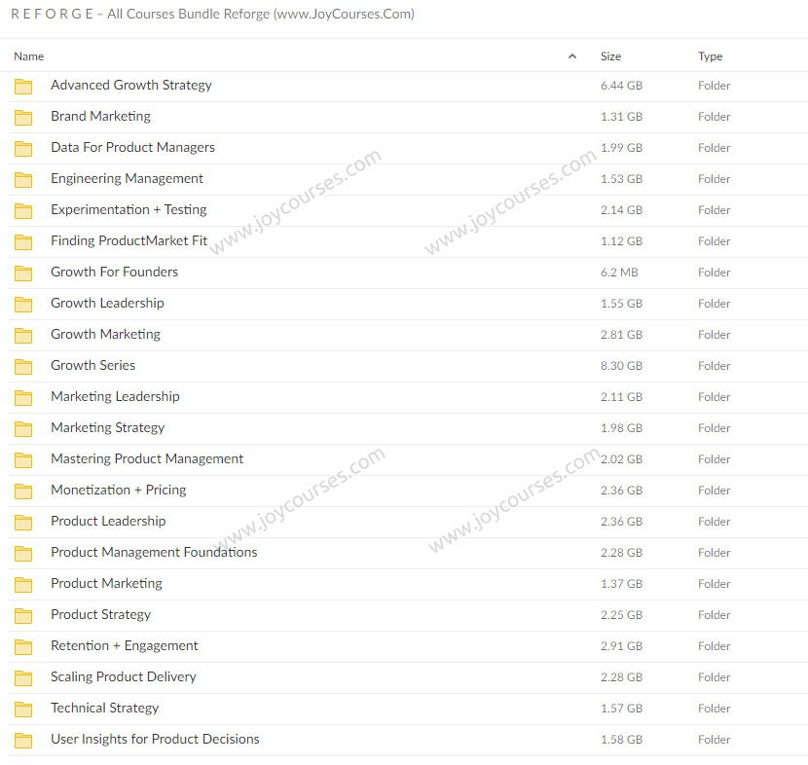This screenshot has width=808, height=765.
Task: Click the REFORGE All Courses Bundle title
Action: tap(212, 14)
